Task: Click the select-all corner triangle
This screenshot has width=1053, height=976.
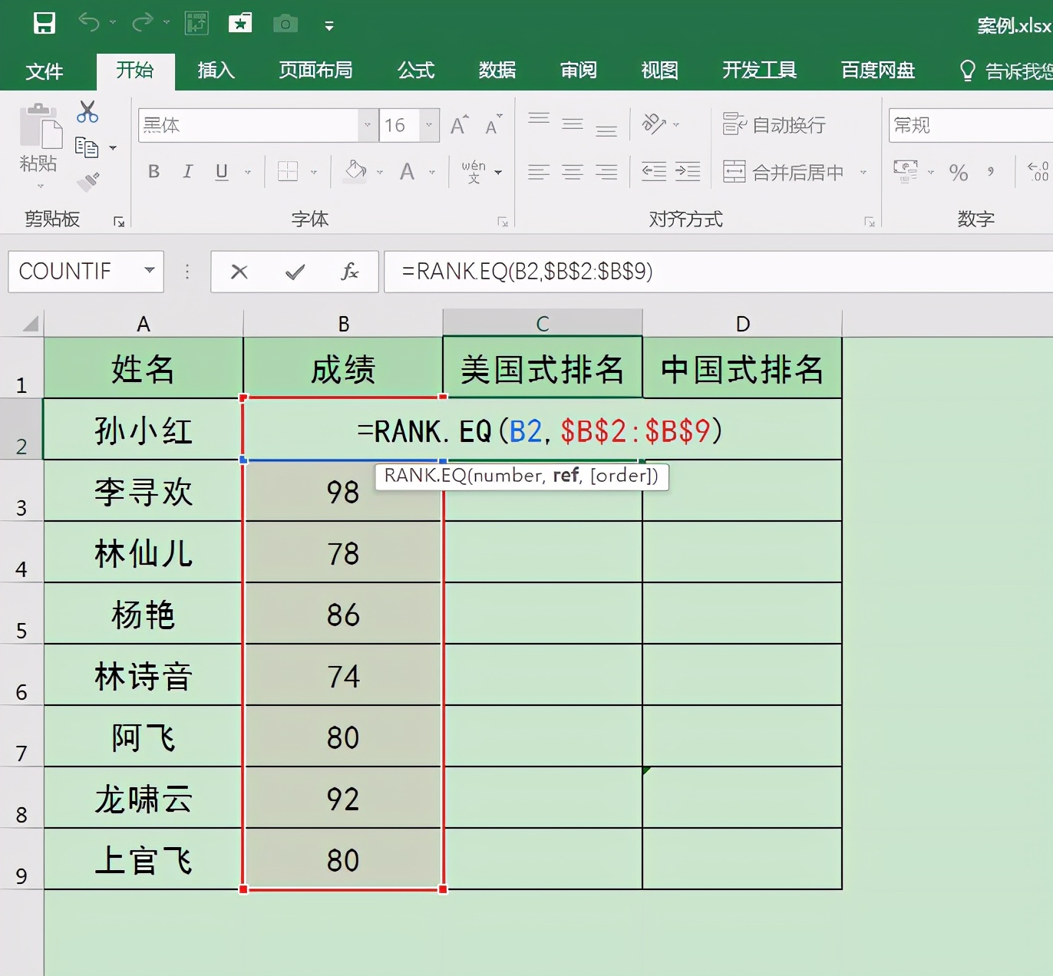Action: 30,323
